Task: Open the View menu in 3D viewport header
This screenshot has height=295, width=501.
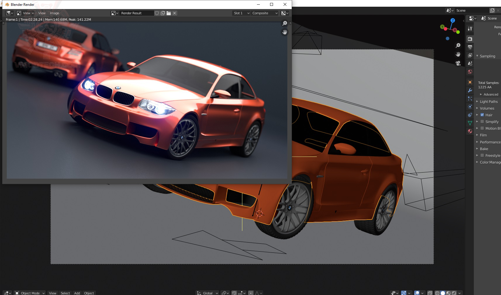Action: 53,293
